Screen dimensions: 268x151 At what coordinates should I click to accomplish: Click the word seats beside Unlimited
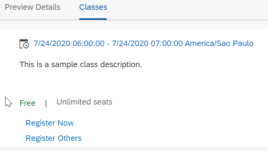coord(103,102)
